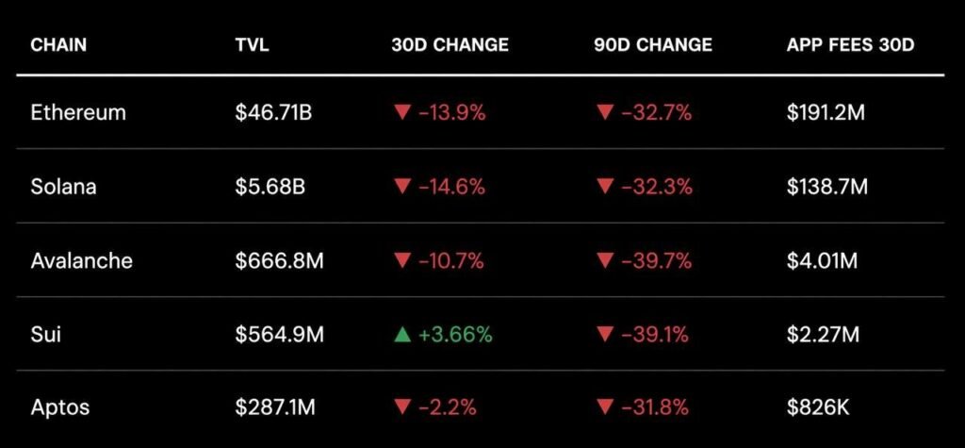The image size is (965, 448).
Task: Click Ethereum's $46.71B TVL value
Action: (273, 113)
